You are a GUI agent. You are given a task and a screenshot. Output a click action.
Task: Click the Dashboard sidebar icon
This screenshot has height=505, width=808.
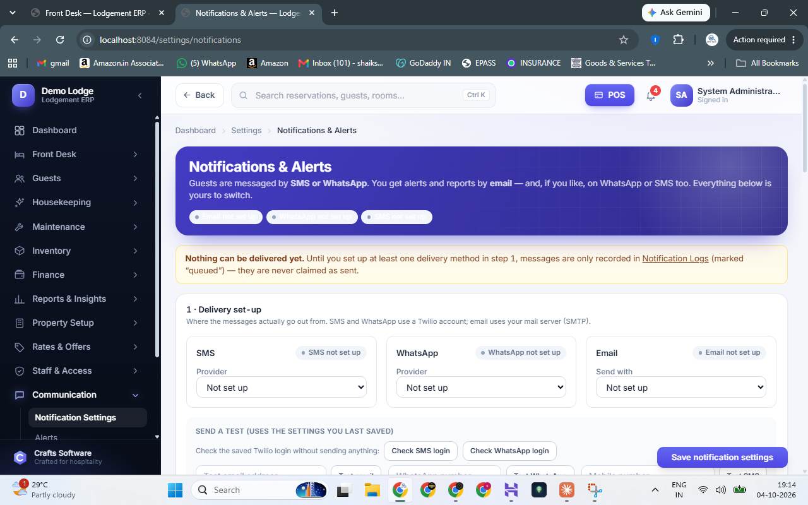point(20,130)
